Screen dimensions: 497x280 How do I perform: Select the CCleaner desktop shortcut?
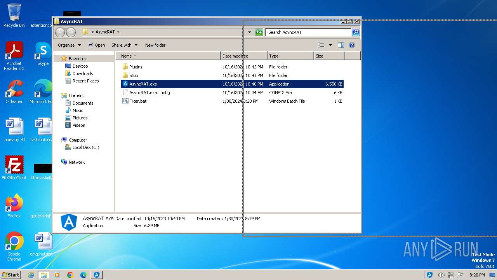(x=14, y=92)
